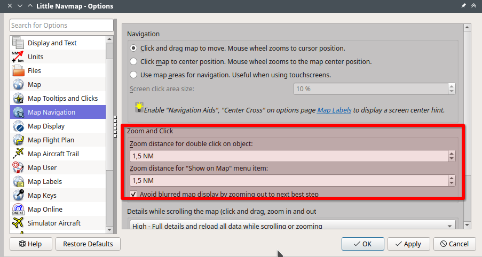Decrease double click zoom distance

(x=451, y=159)
